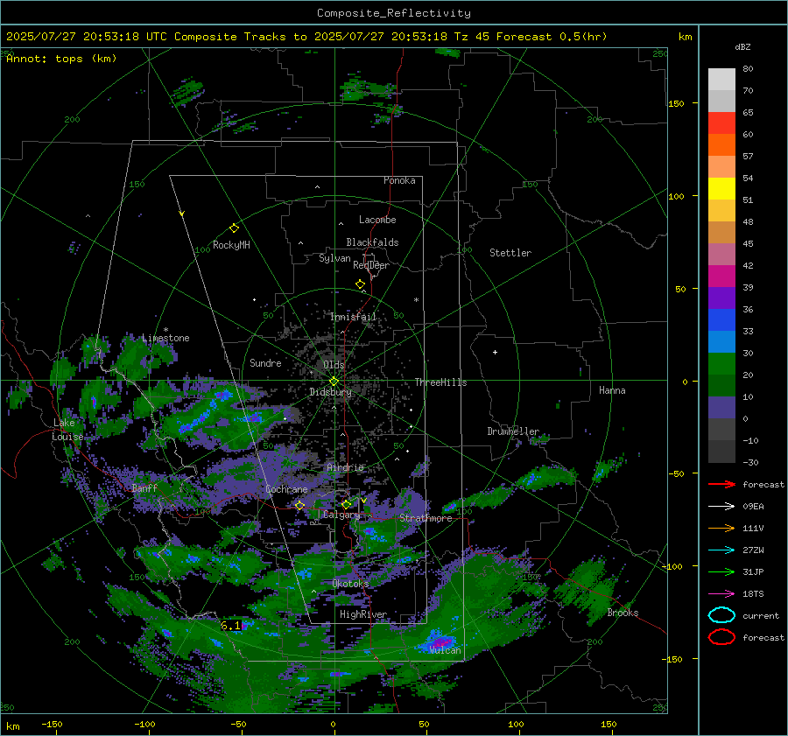Click the HighRiver label

tap(363, 614)
